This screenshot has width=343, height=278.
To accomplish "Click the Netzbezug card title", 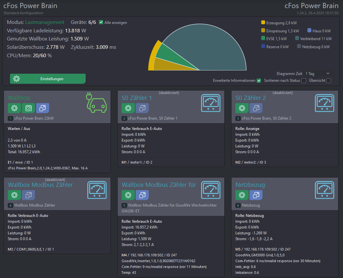I will (250, 185).
